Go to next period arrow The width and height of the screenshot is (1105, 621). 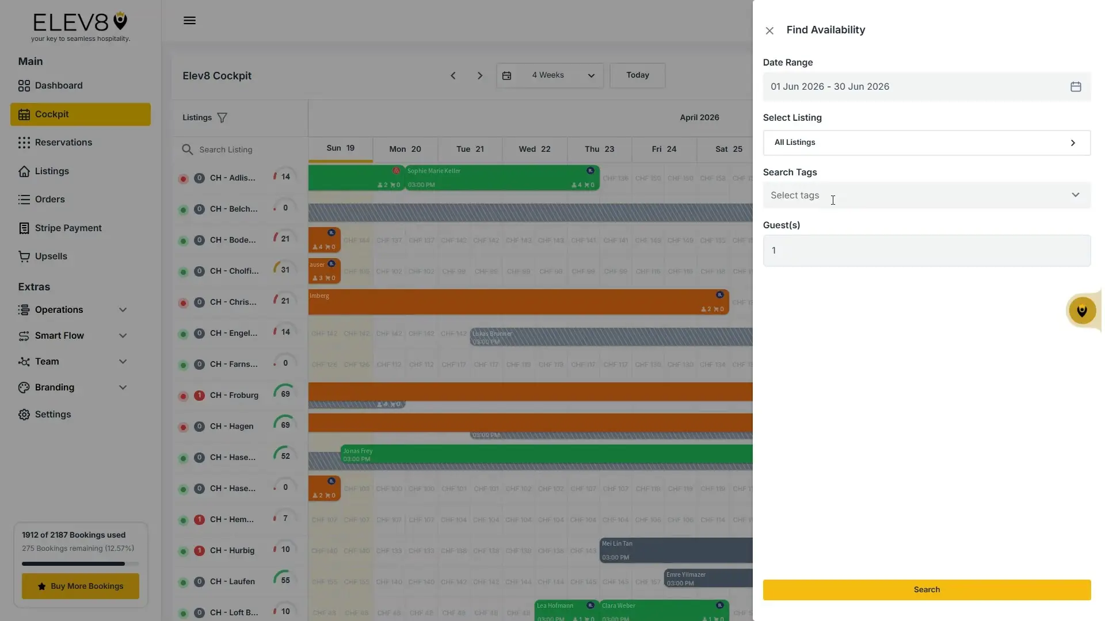click(480, 76)
